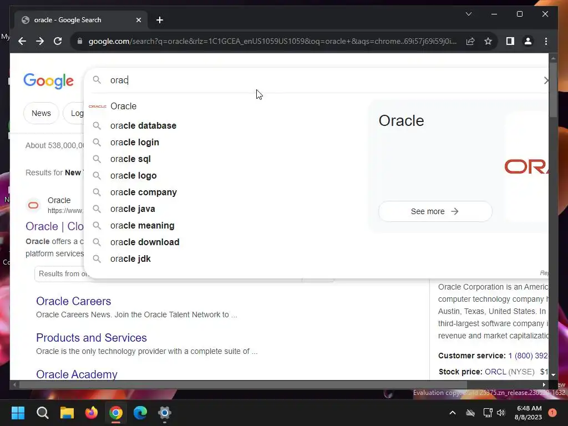
Task: Open the volume speaker icon in the tray
Action: coord(501,413)
